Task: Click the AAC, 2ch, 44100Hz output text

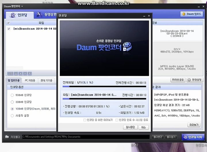Action: point(177,116)
